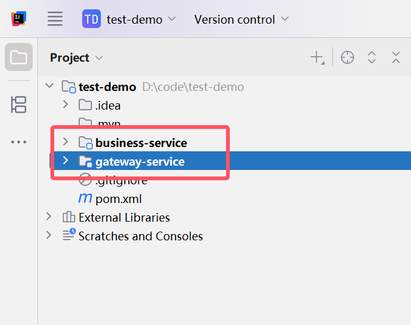Click the new file plus icon
The height and width of the screenshot is (325, 411).
click(x=317, y=58)
